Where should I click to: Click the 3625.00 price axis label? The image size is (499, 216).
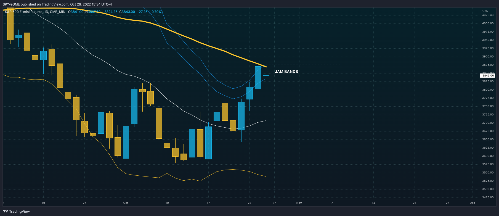488,148
